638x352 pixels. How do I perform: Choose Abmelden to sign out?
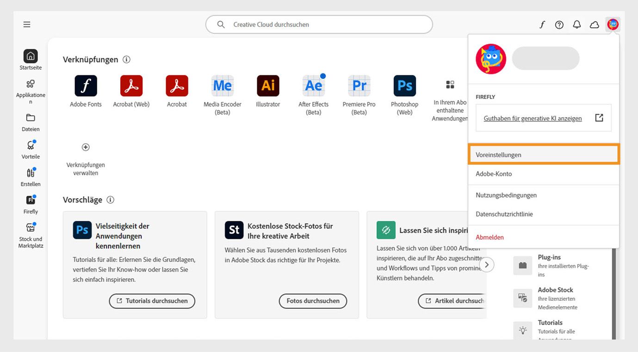544,237
